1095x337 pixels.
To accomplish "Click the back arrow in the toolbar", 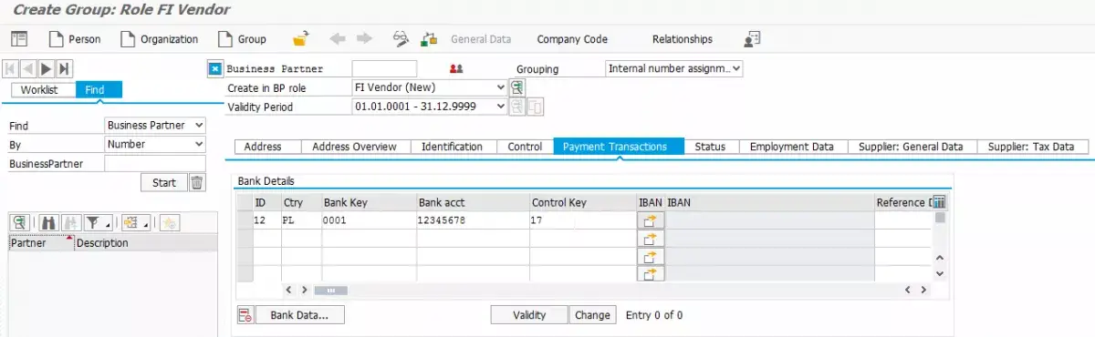I will (338, 39).
